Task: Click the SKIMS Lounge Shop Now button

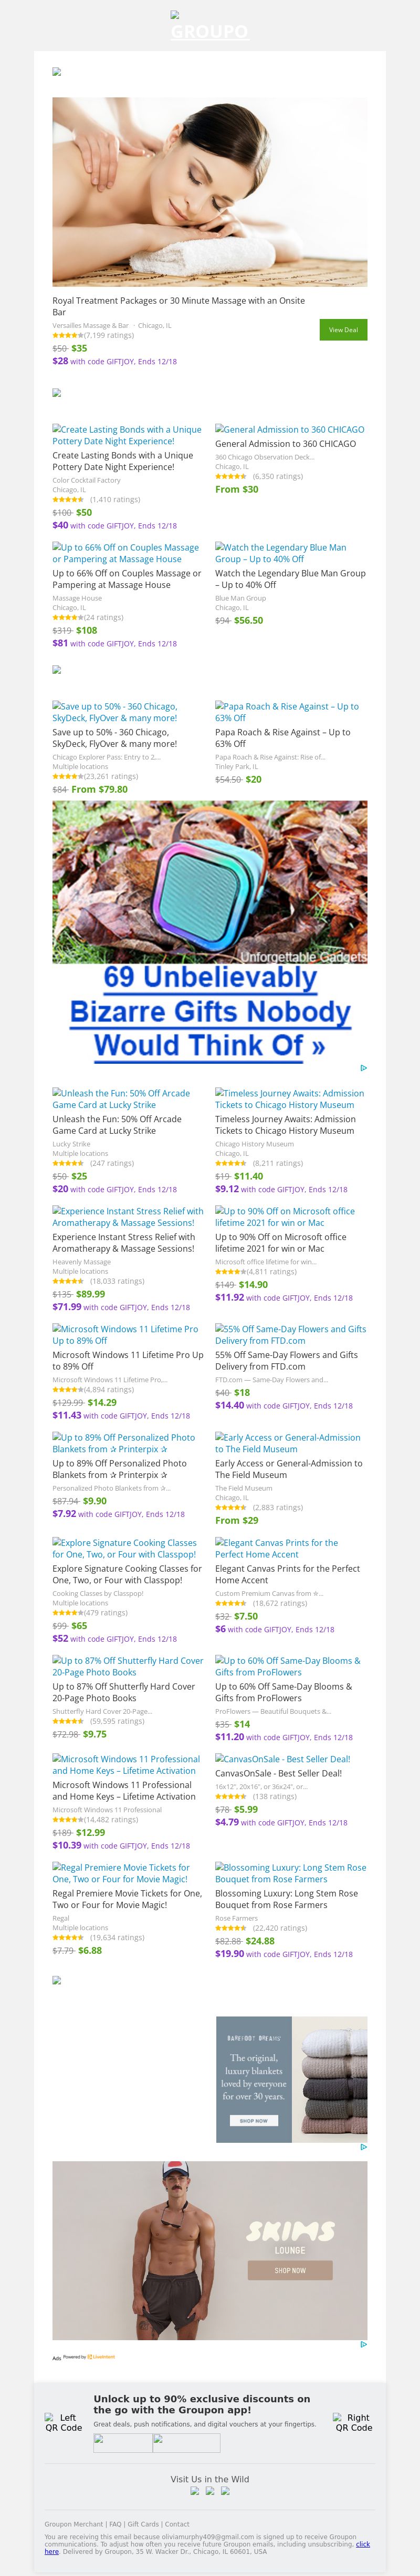Action: pos(290,2271)
